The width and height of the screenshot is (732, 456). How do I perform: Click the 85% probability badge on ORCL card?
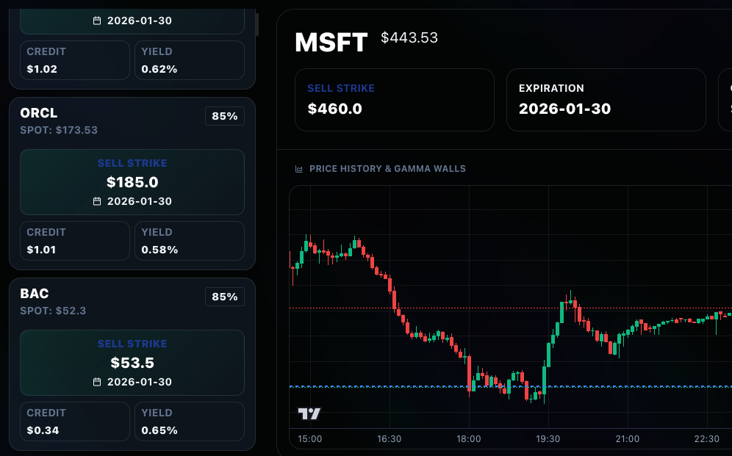pyautogui.click(x=224, y=115)
